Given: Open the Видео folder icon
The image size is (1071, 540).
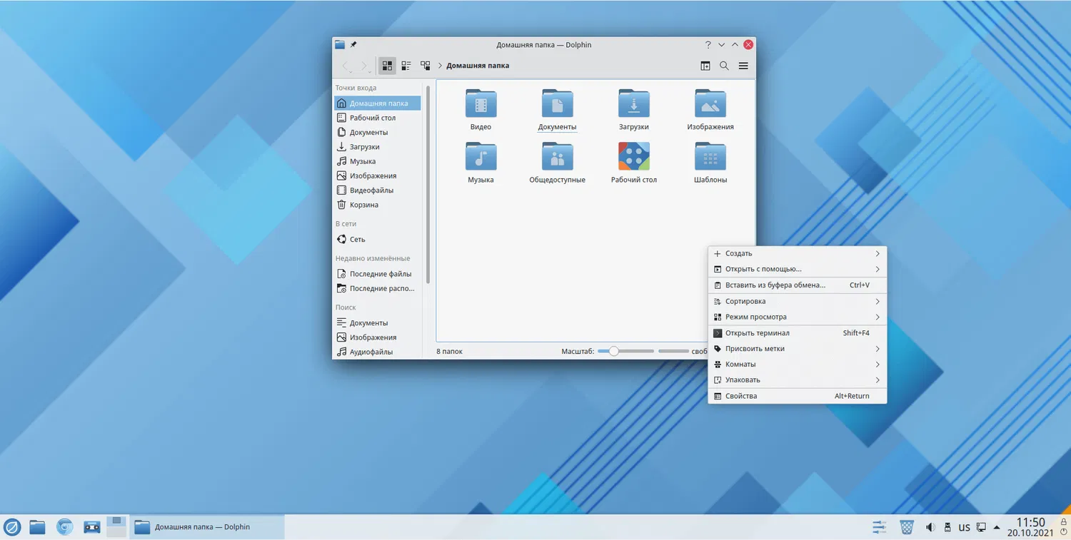Looking at the screenshot, I should tap(481, 104).
